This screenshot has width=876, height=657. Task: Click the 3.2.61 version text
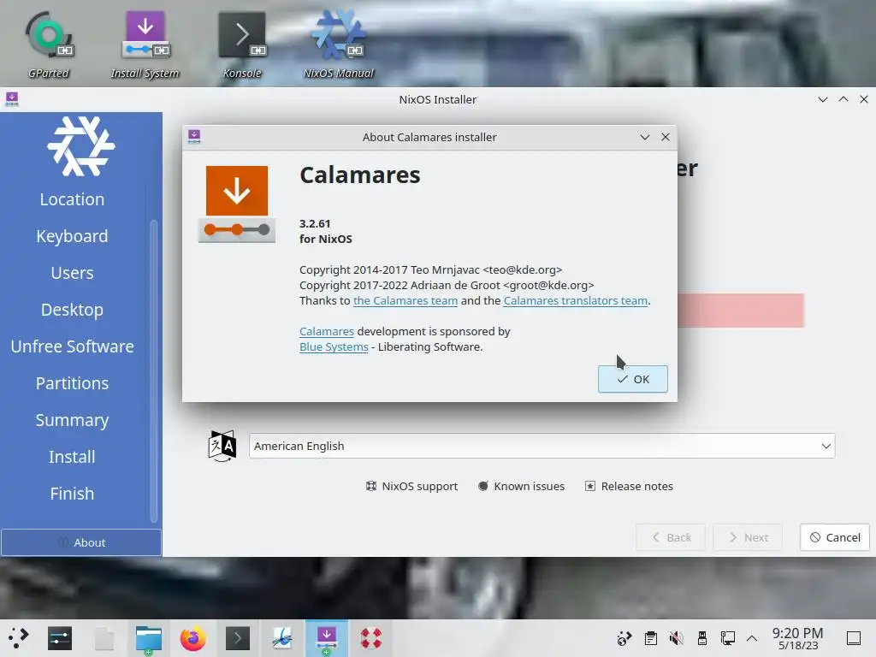[x=315, y=223]
